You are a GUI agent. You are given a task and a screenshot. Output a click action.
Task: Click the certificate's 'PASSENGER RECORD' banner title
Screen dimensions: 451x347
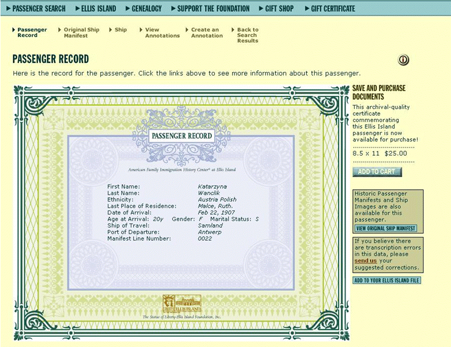point(182,136)
